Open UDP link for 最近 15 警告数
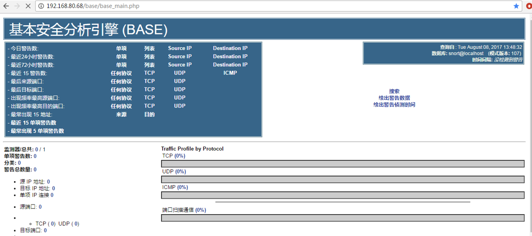The height and width of the screenshot is (236, 532). [180, 73]
